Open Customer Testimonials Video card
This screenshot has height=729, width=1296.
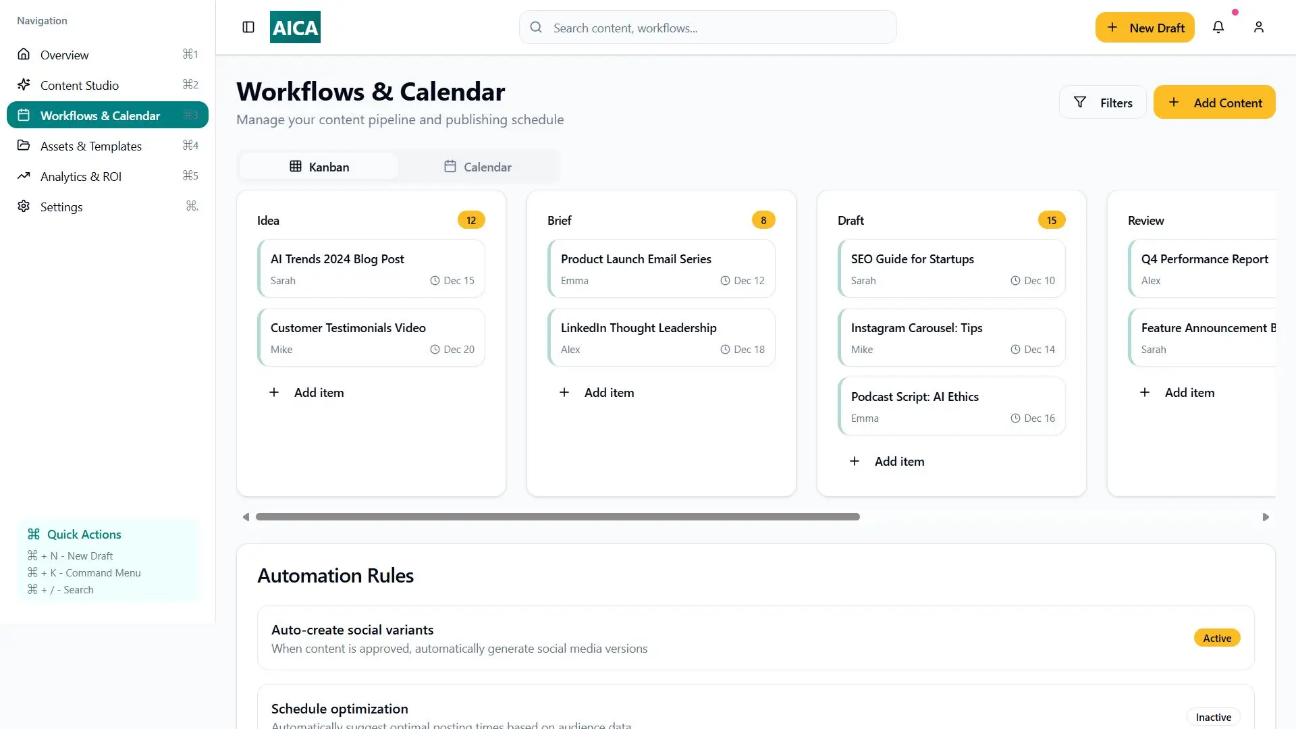click(371, 337)
